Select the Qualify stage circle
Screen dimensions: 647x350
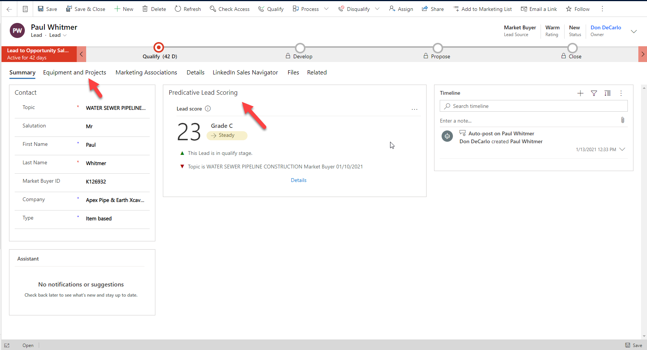pos(159,47)
